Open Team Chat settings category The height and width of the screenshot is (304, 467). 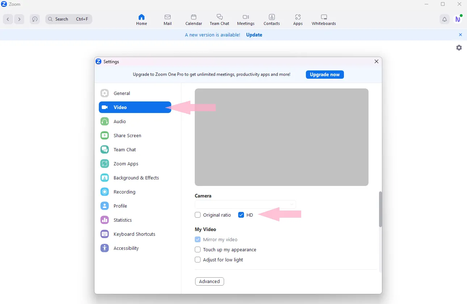tap(135, 149)
